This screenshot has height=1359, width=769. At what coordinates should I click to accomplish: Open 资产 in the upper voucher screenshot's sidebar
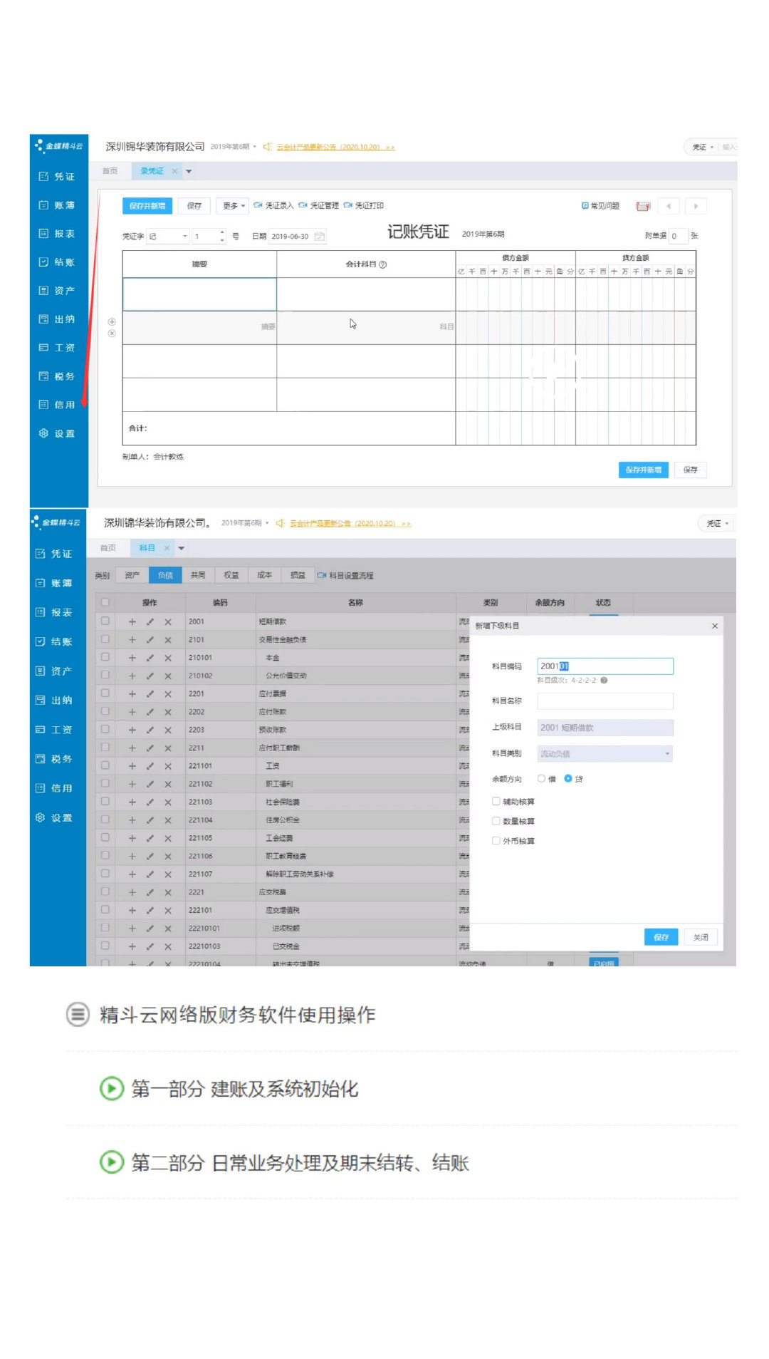coord(57,291)
